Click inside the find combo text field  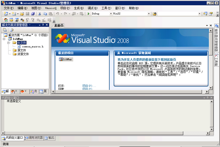[178, 14]
